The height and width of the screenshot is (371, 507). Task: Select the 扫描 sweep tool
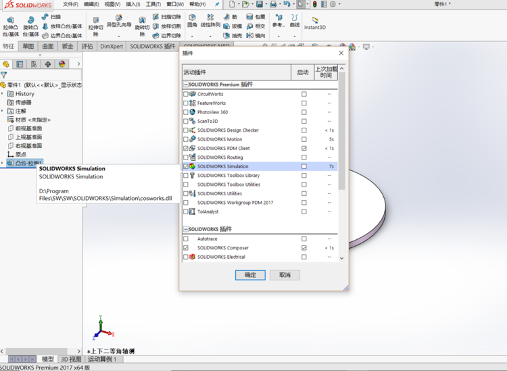pyautogui.click(x=51, y=17)
